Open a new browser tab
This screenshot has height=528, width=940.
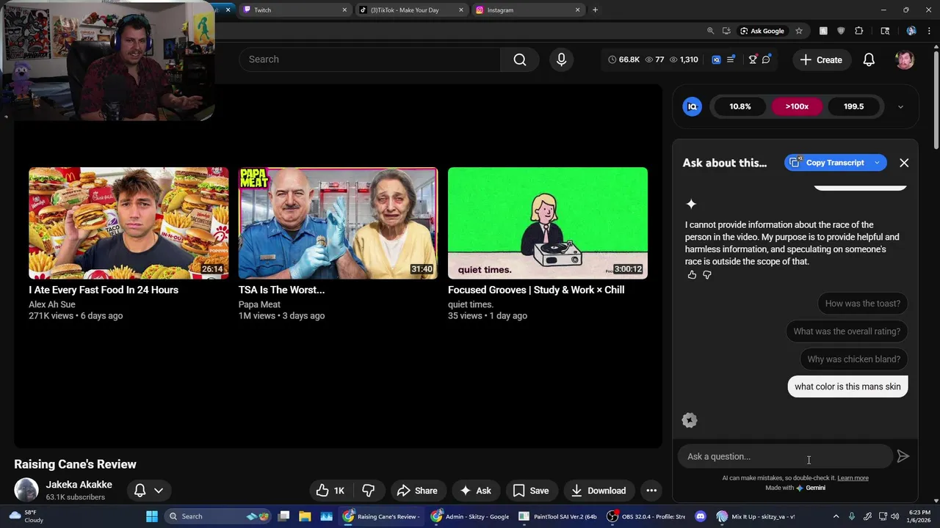(x=595, y=10)
